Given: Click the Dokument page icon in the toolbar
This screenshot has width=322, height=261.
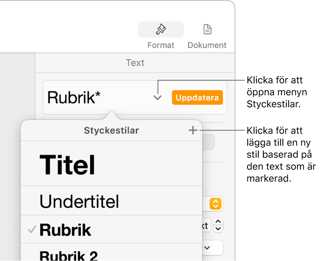Looking at the screenshot, I should [x=207, y=30].
